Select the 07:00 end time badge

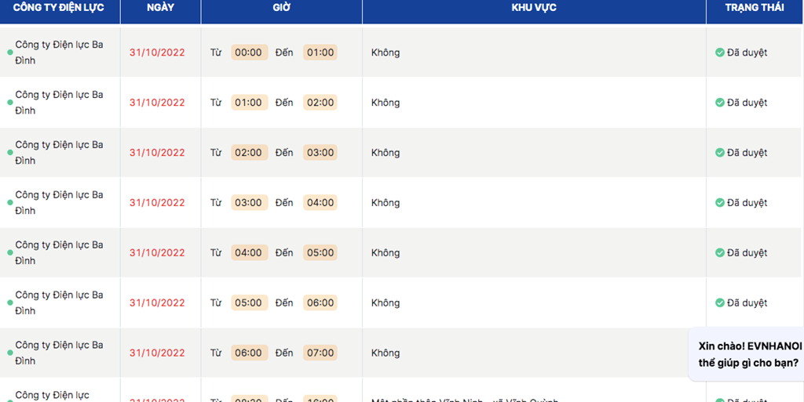point(320,353)
